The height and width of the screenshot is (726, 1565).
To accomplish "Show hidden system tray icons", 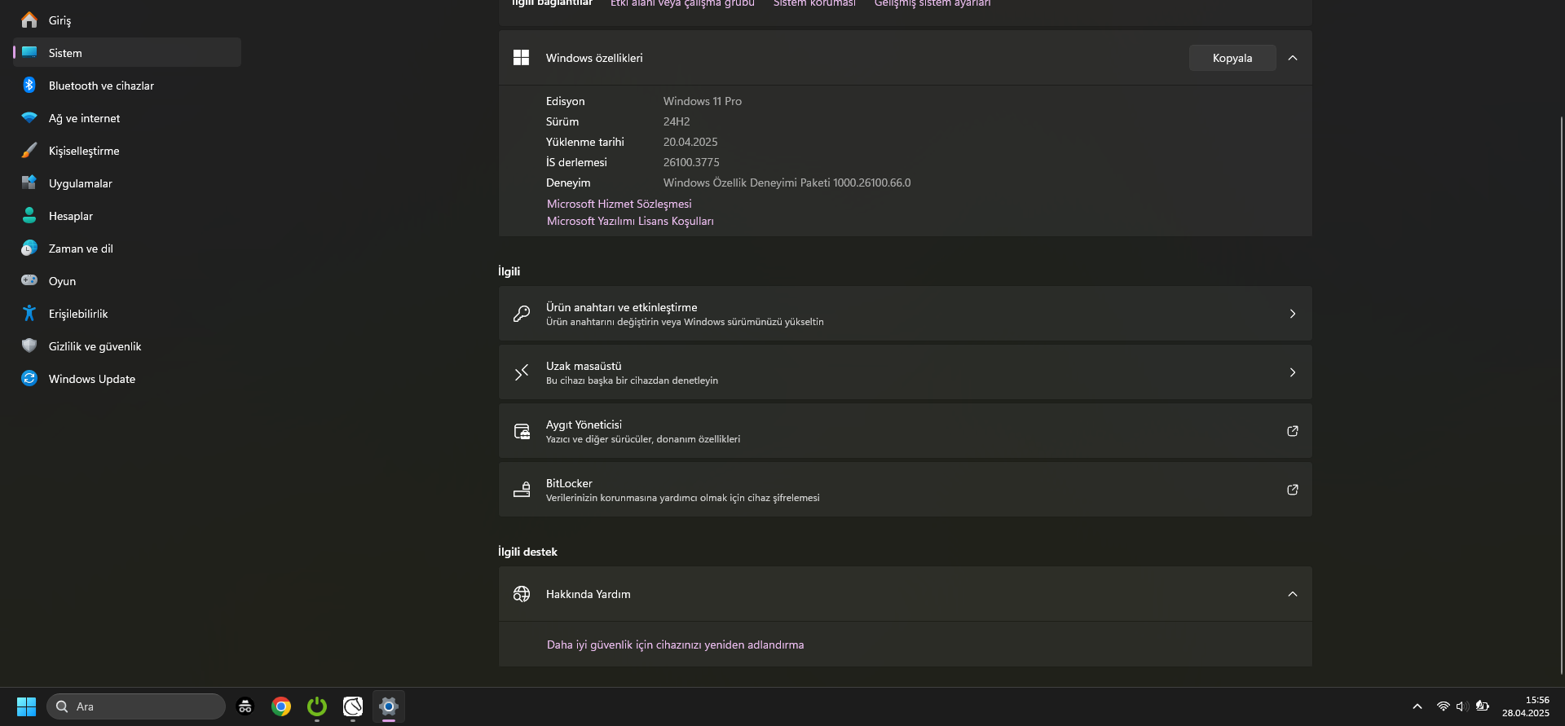I will click(1417, 706).
